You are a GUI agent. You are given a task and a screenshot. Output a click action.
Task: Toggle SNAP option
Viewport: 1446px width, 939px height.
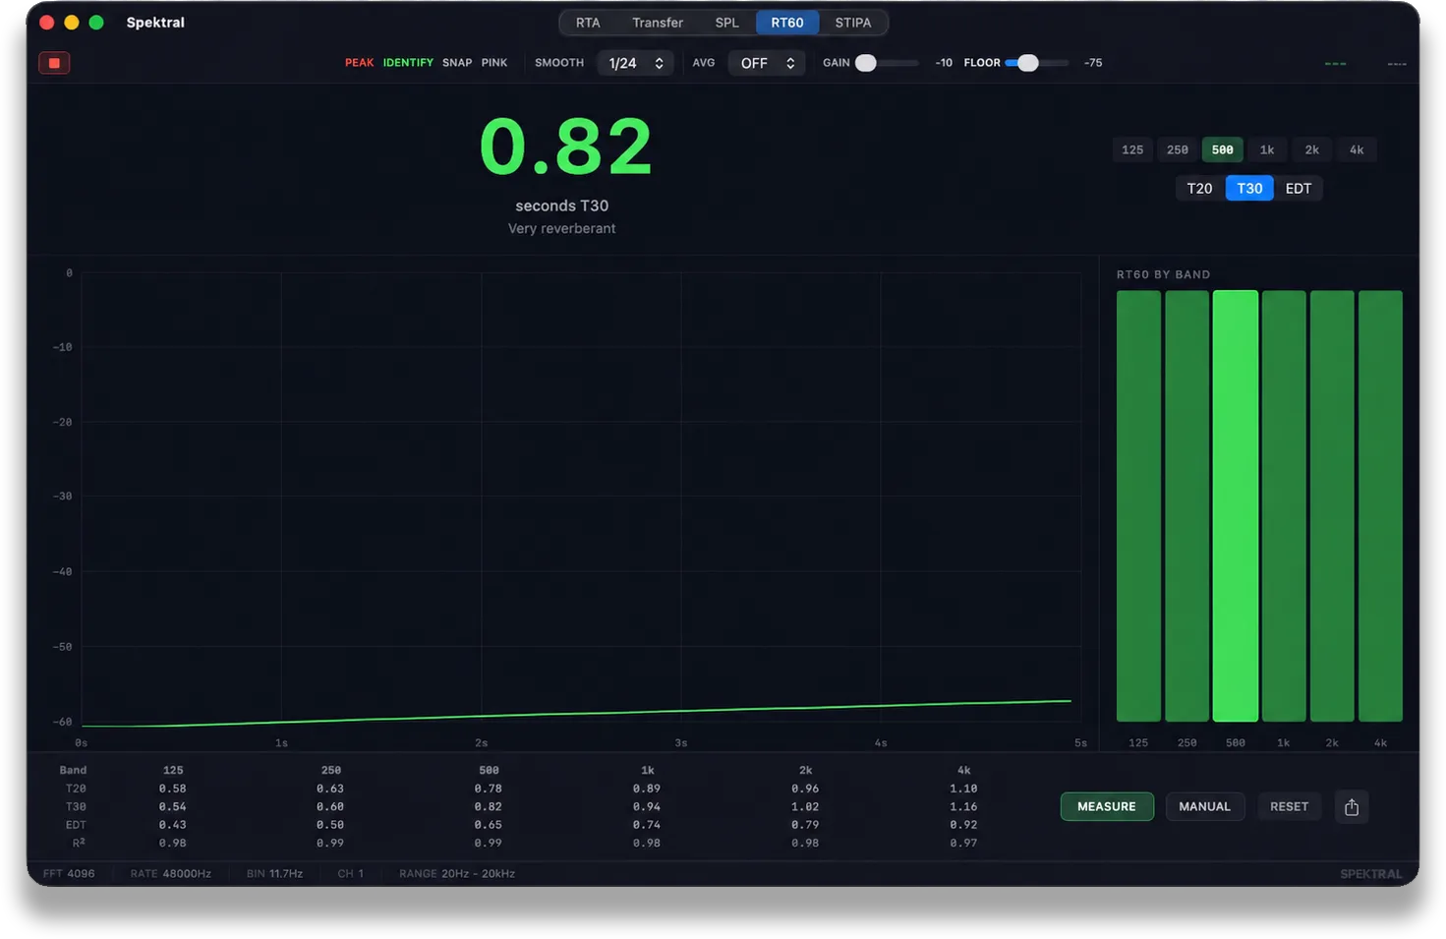457,63
